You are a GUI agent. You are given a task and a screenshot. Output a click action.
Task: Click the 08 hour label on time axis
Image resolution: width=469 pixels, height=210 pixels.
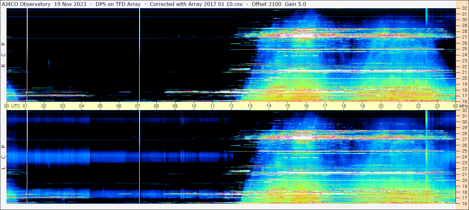(156, 106)
